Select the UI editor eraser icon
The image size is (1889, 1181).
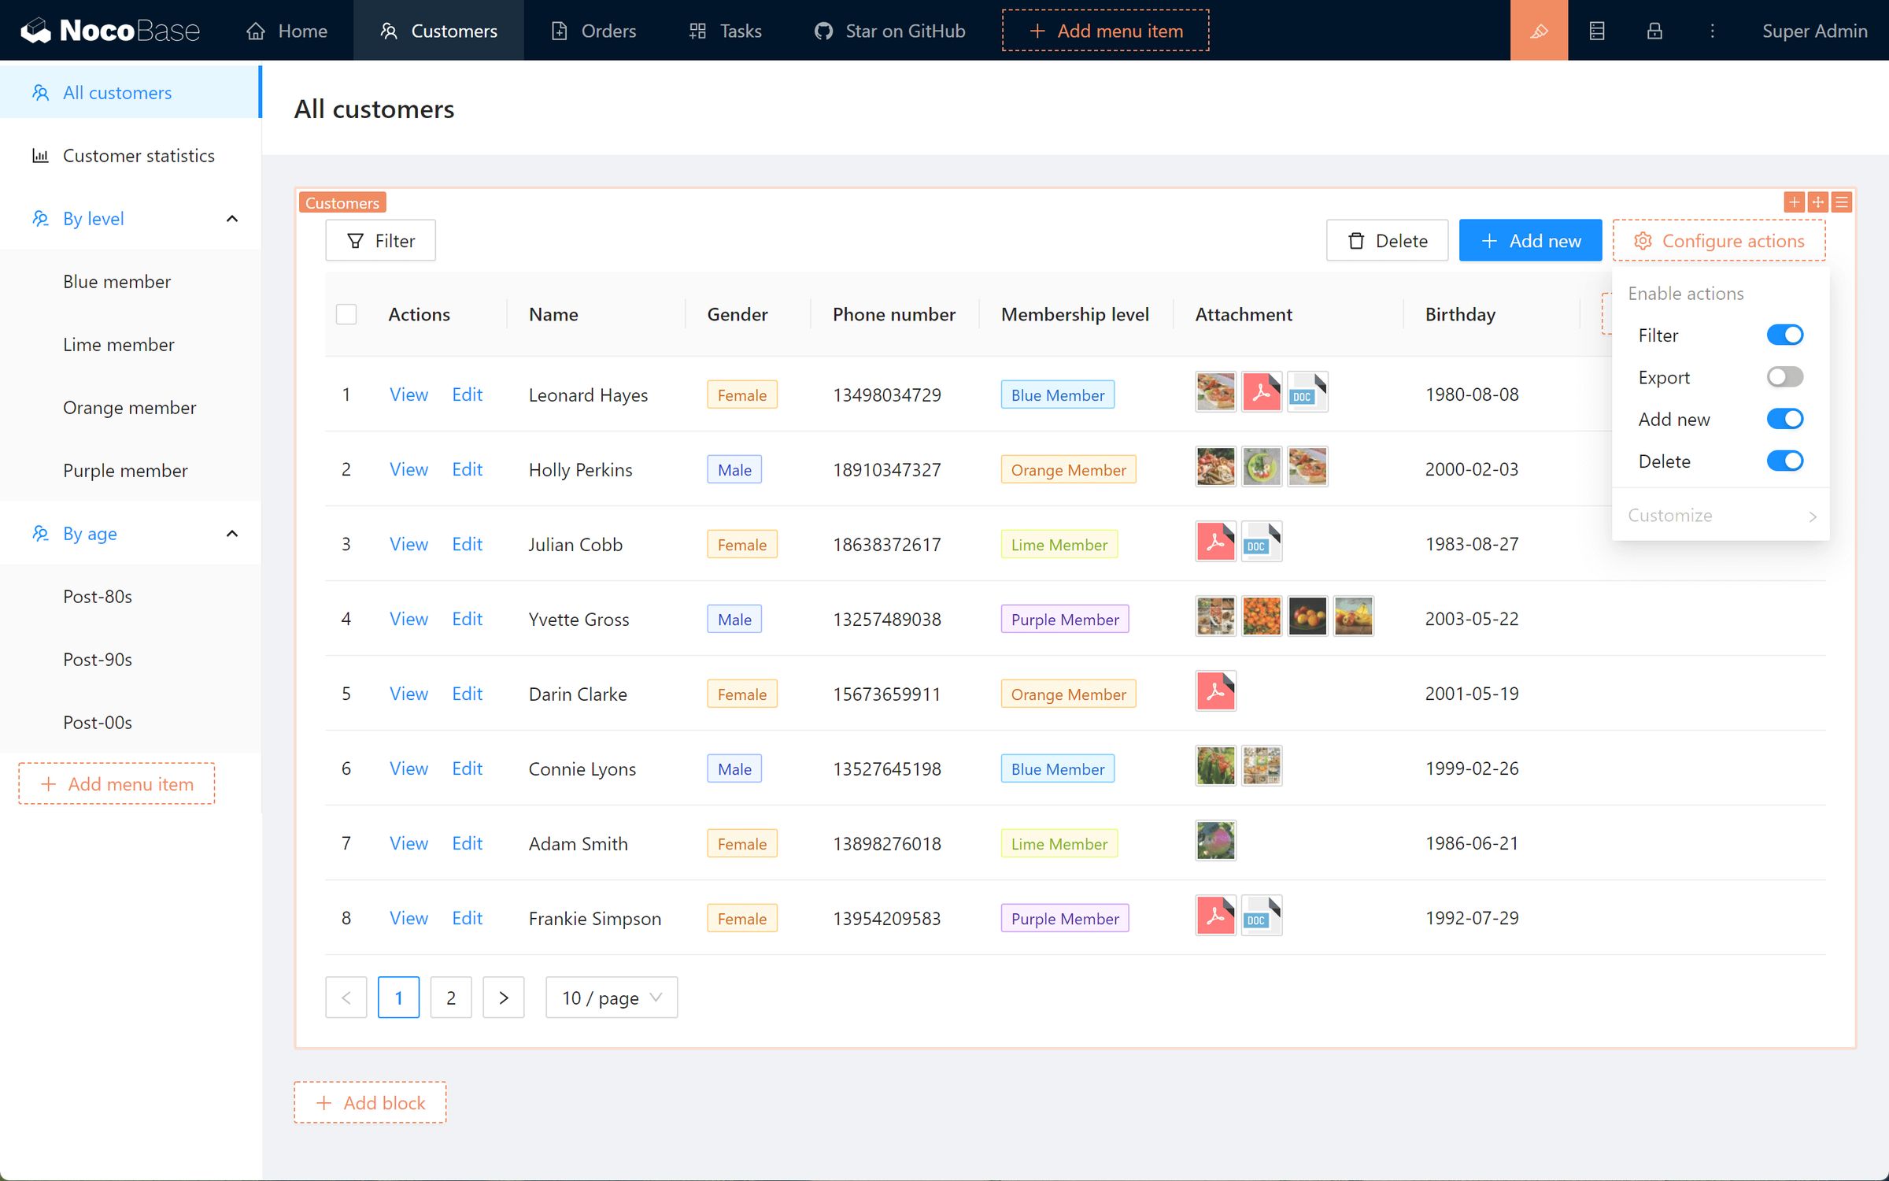click(x=1540, y=31)
